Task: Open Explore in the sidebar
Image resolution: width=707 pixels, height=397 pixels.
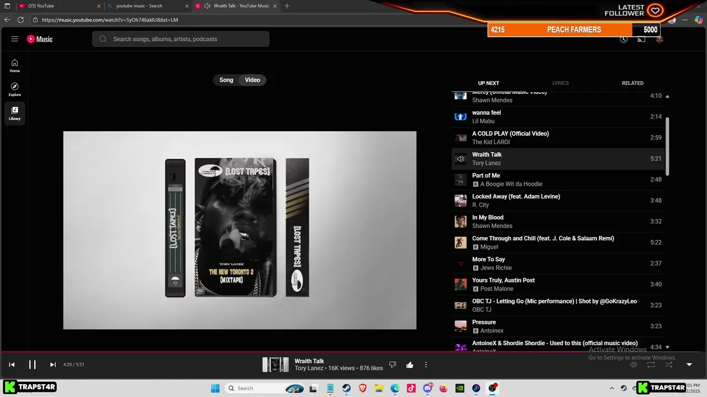Action: pyautogui.click(x=15, y=89)
